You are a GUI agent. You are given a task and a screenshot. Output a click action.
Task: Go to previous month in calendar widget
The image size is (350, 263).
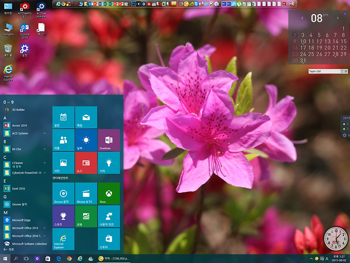pyautogui.click(x=302, y=18)
